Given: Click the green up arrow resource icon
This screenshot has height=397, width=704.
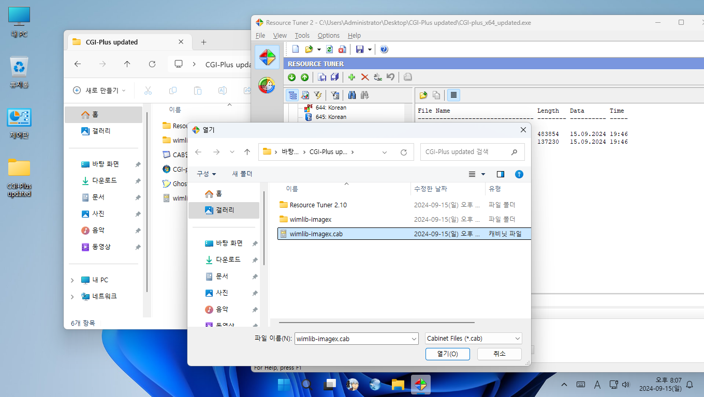Looking at the screenshot, I should tap(304, 77).
